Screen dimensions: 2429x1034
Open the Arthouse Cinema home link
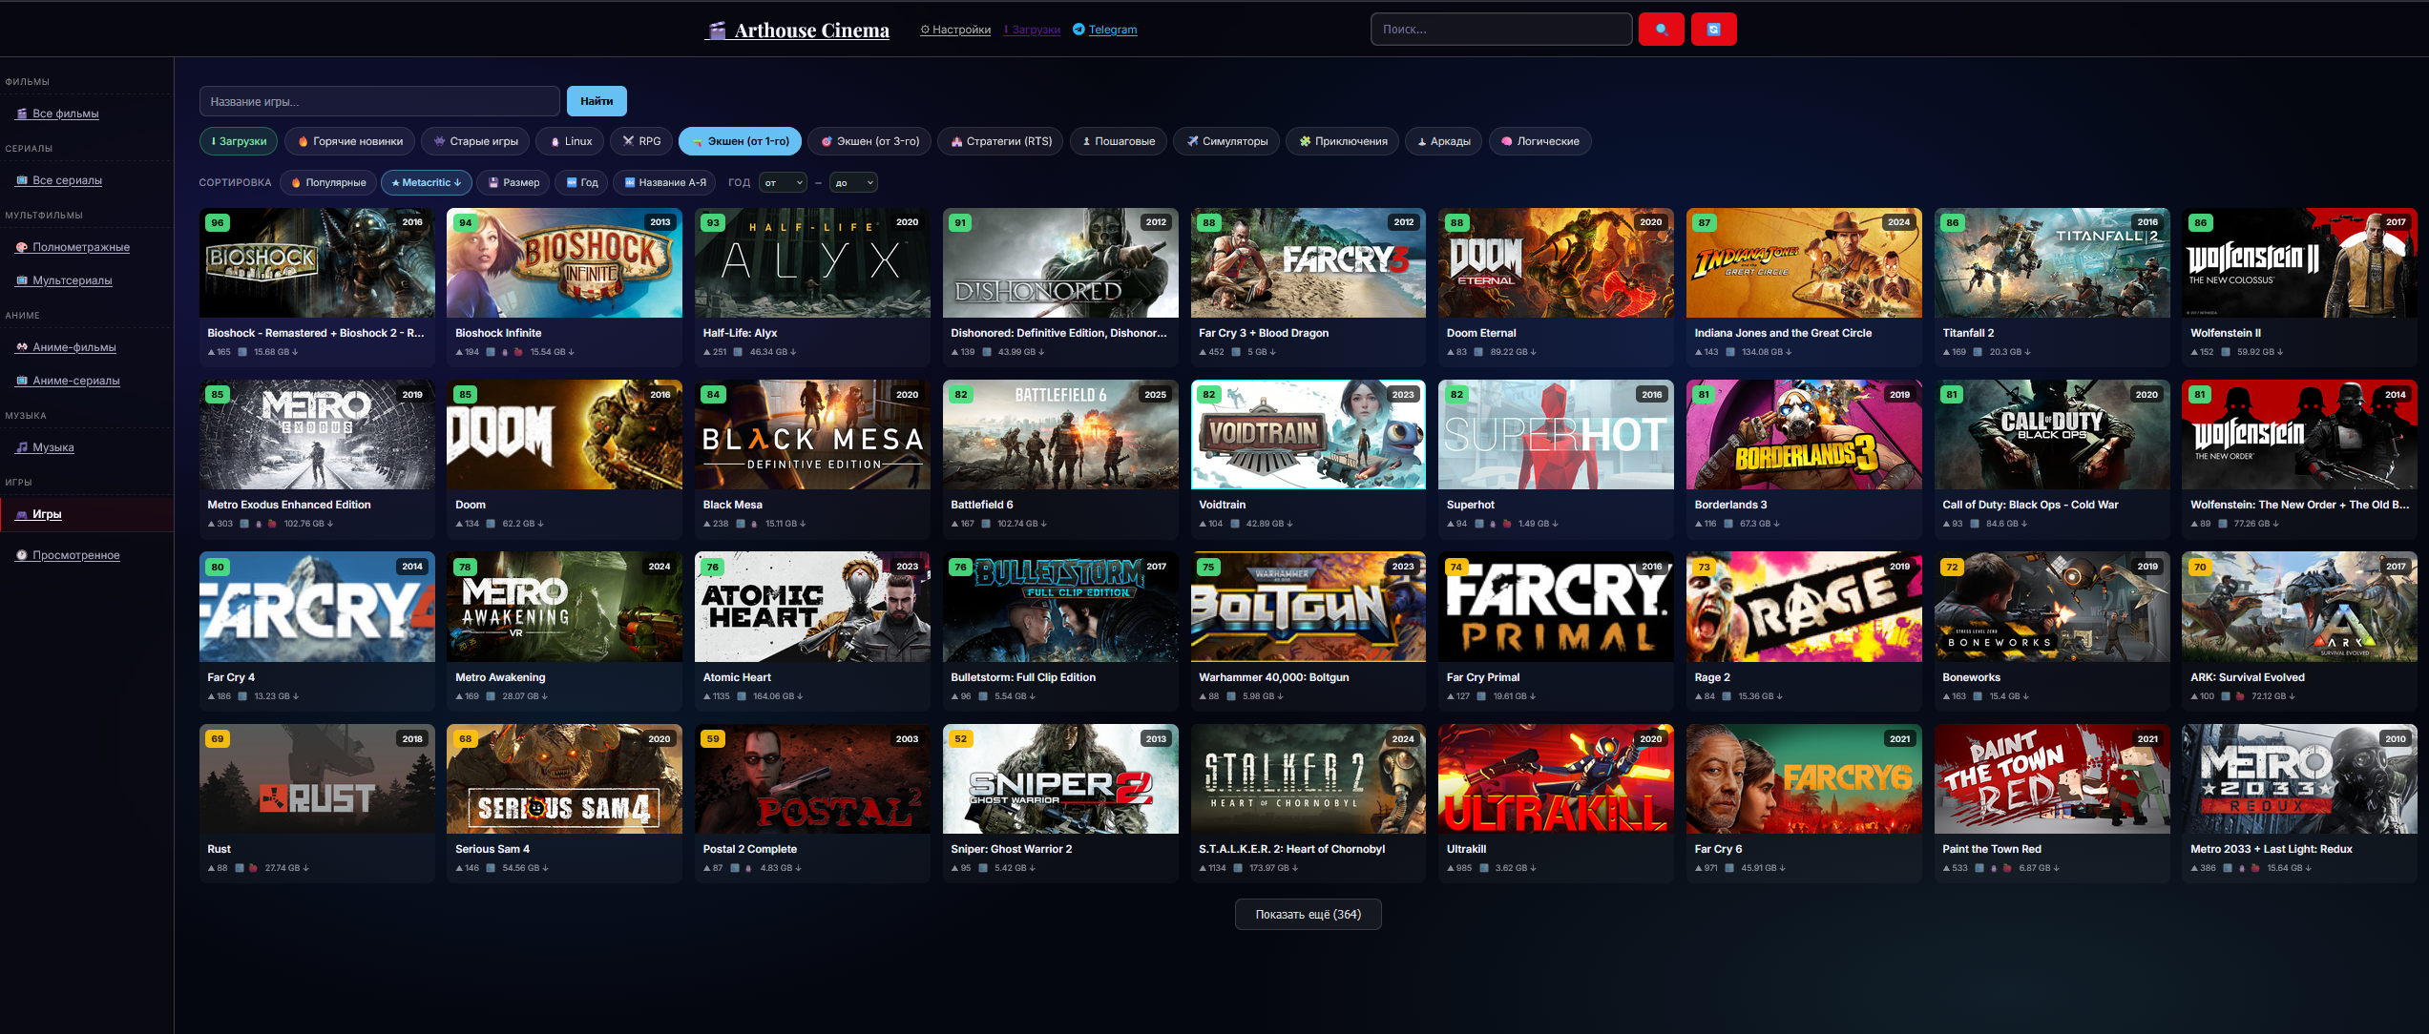point(798,31)
